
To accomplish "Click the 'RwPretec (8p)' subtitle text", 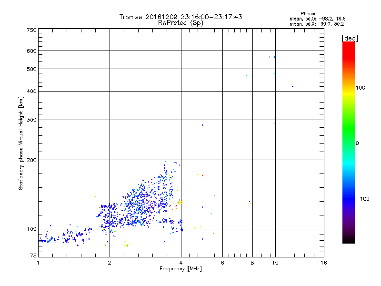I will (180, 23).
